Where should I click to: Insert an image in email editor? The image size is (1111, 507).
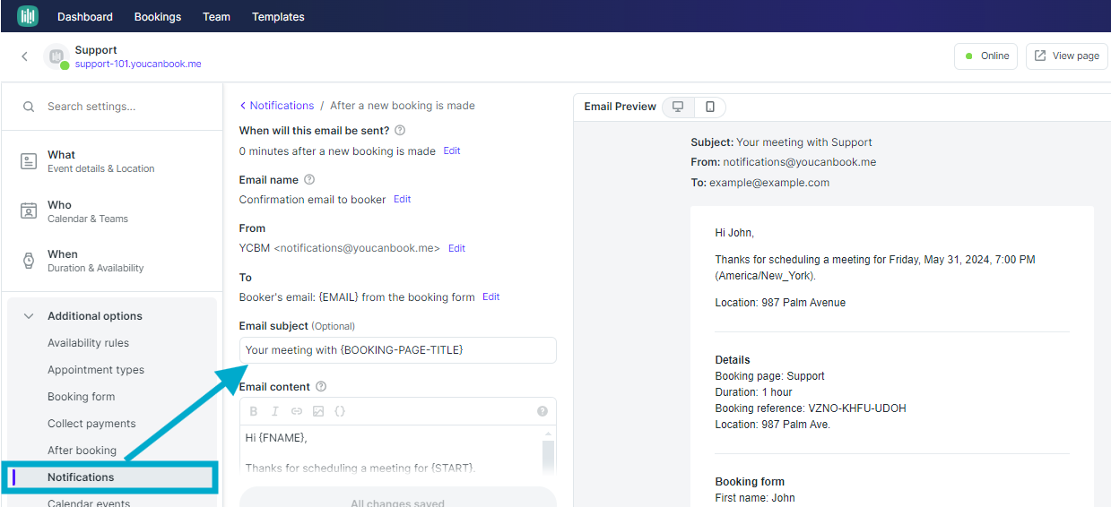[318, 411]
